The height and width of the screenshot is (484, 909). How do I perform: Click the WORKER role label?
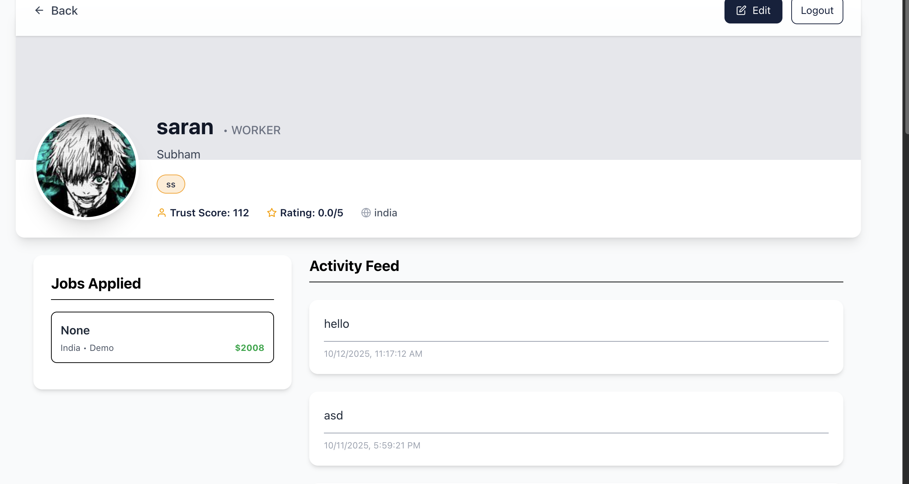click(256, 130)
